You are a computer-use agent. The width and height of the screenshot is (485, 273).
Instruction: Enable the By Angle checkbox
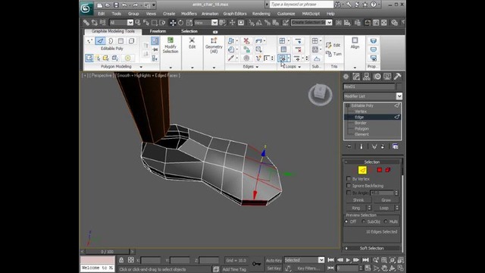[349, 193]
